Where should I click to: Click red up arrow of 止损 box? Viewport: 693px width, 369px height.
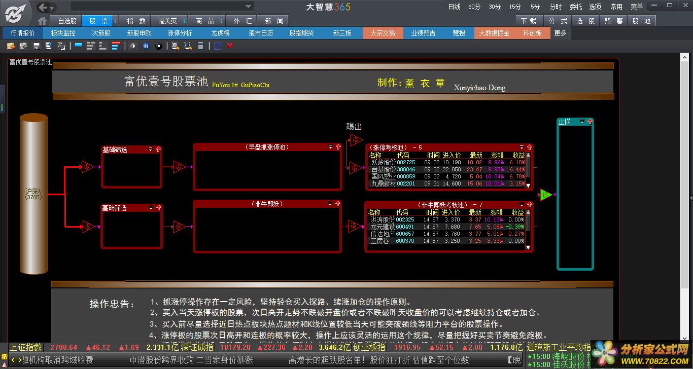[x=590, y=122]
